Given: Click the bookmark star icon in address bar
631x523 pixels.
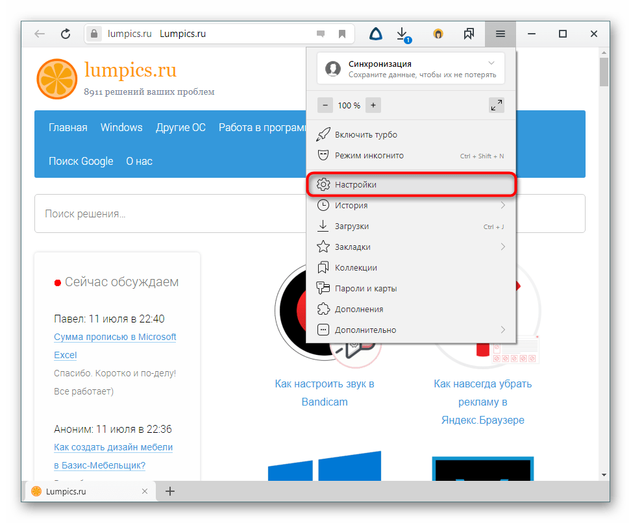Looking at the screenshot, I should point(342,34).
